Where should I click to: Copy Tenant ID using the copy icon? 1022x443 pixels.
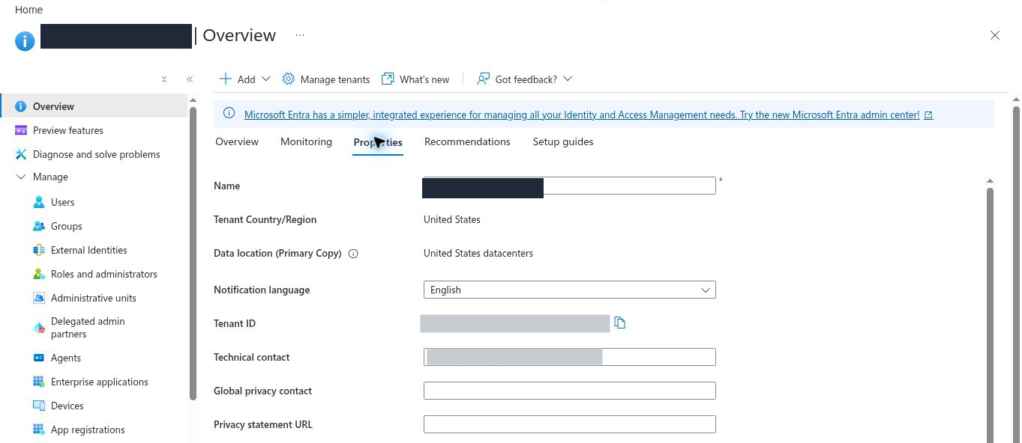click(x=619, y=323)
